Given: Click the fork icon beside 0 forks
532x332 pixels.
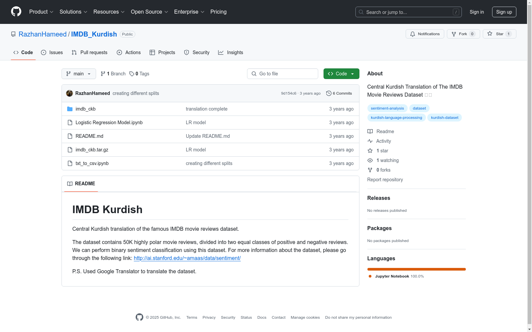Looking at the screenshot, I should coord(370,170).
